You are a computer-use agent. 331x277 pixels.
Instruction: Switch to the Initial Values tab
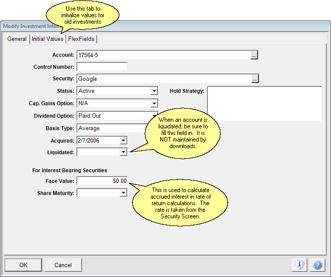(x=48, y=39)
